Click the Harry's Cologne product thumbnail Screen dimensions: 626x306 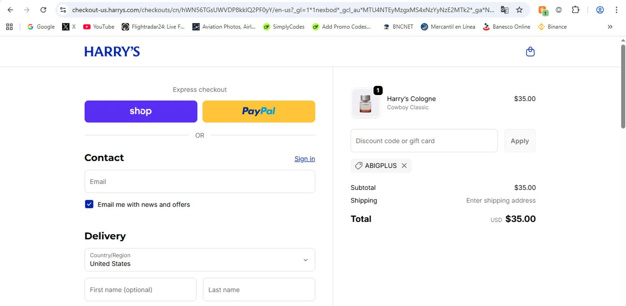[366, 103]
